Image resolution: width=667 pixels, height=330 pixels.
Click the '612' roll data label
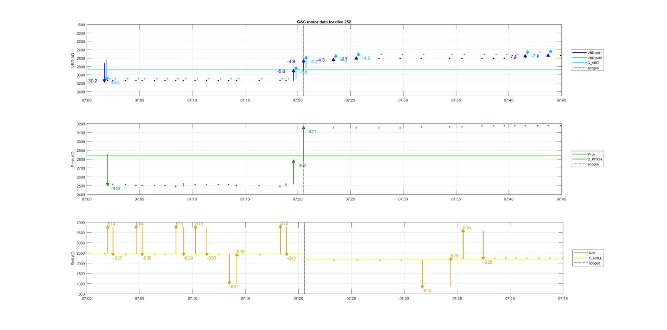[284, 223]
